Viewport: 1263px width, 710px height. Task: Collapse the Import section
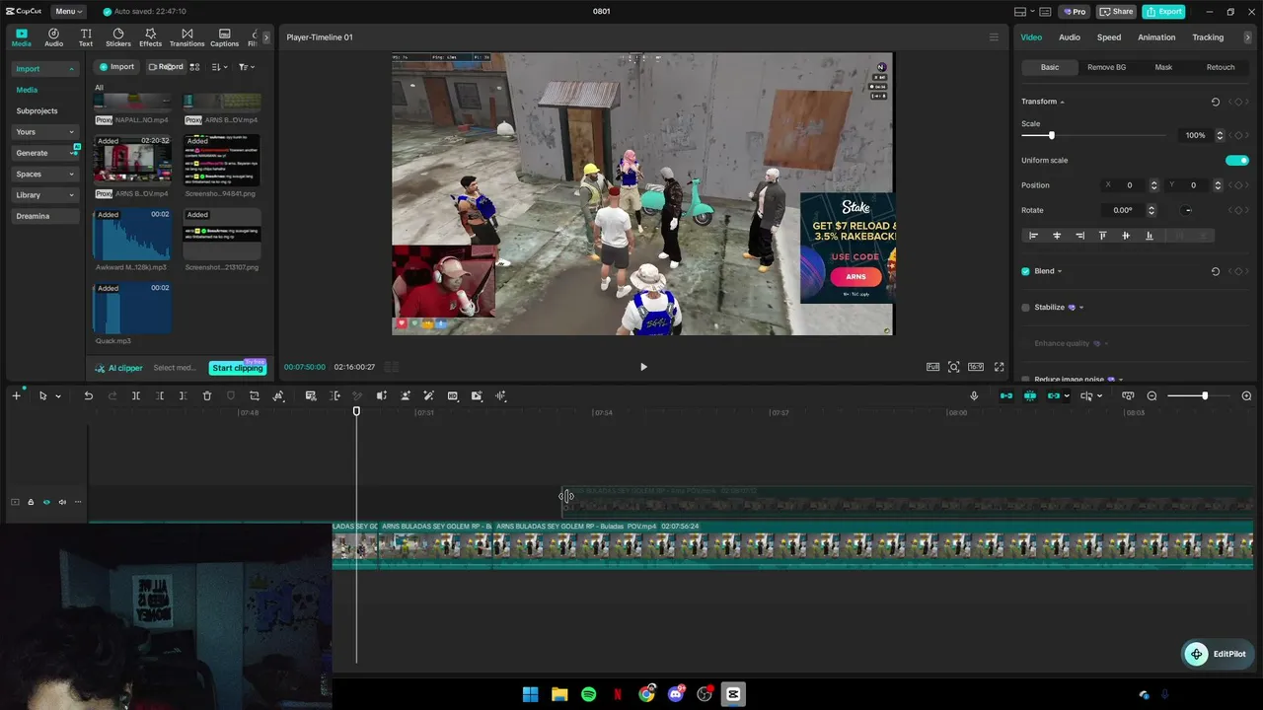pos(71,69)
